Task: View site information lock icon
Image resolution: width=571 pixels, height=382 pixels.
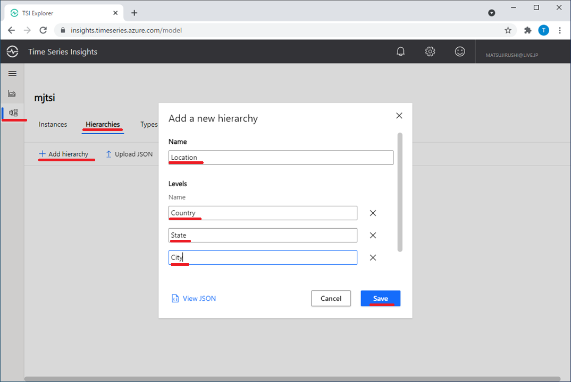Action: [63, 30]
